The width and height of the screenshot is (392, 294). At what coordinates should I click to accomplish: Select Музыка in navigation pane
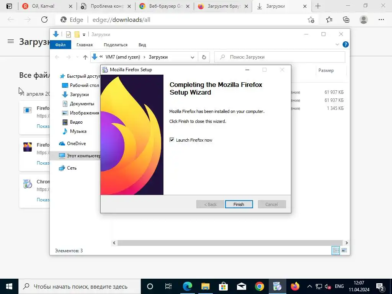click(74, 131)
